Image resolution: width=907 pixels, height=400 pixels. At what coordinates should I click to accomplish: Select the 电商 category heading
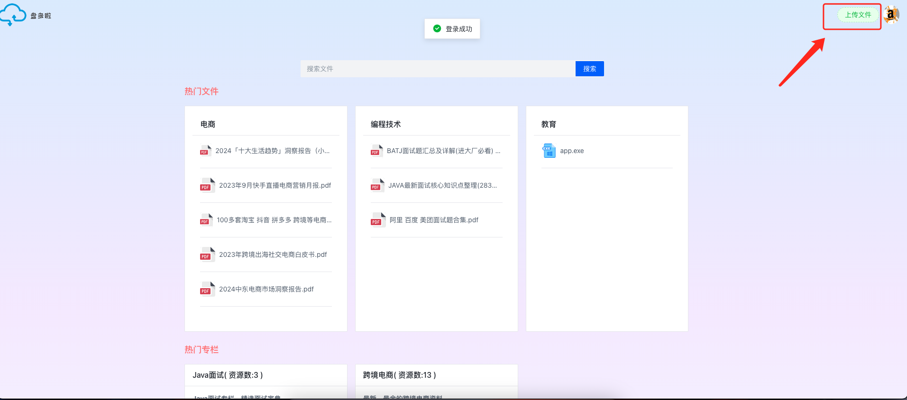(x=208, y=124)
